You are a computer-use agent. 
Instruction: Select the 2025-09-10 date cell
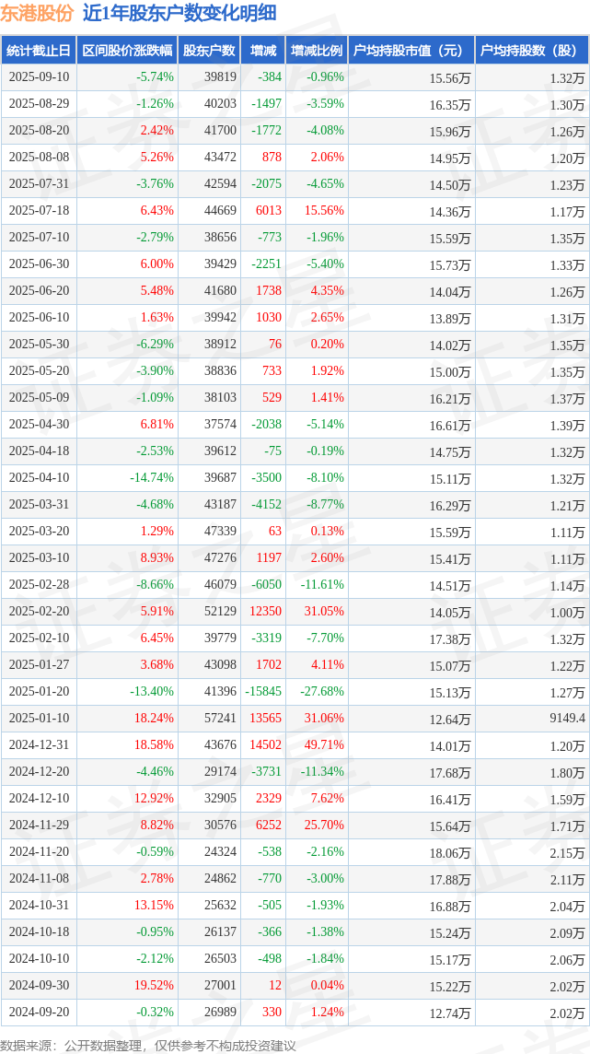pyautogui.click(x=39, y=77)
